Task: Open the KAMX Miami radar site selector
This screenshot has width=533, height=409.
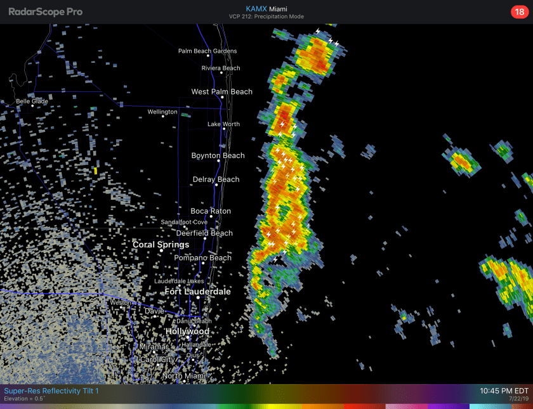Action: pos(266,8)
